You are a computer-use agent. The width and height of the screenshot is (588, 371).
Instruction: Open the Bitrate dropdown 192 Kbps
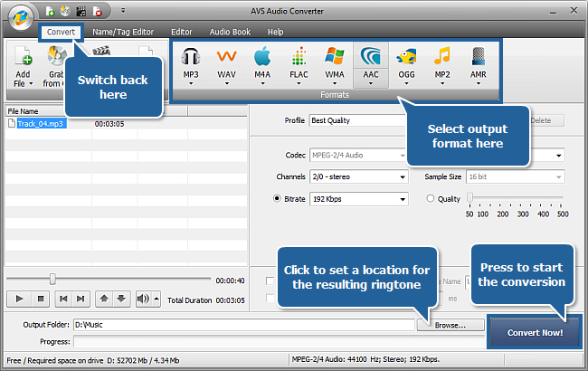click(358, 199)
